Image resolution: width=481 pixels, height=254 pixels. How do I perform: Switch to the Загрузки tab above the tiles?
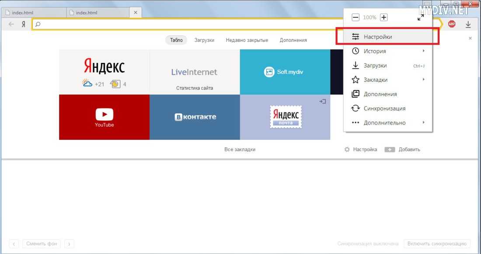click(204, 40)
